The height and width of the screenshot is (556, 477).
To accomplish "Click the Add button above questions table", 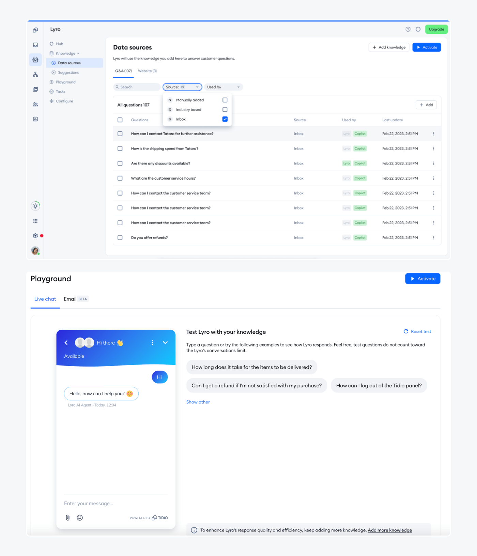I will click(426, 105).
